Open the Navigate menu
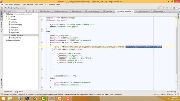 tap(17, 4)
